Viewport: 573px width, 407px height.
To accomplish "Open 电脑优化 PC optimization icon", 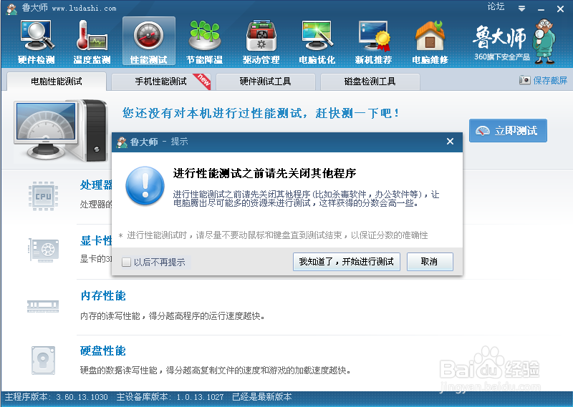I will tap(317, 41).
